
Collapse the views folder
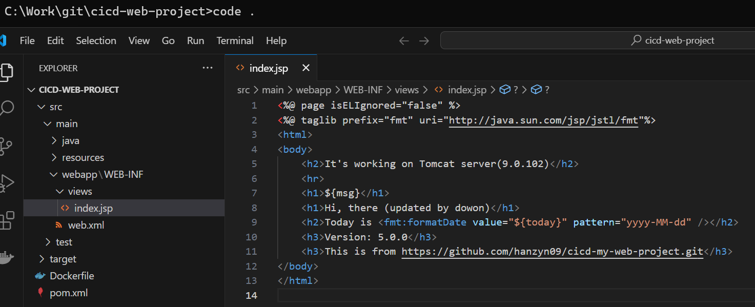point(79,191)
